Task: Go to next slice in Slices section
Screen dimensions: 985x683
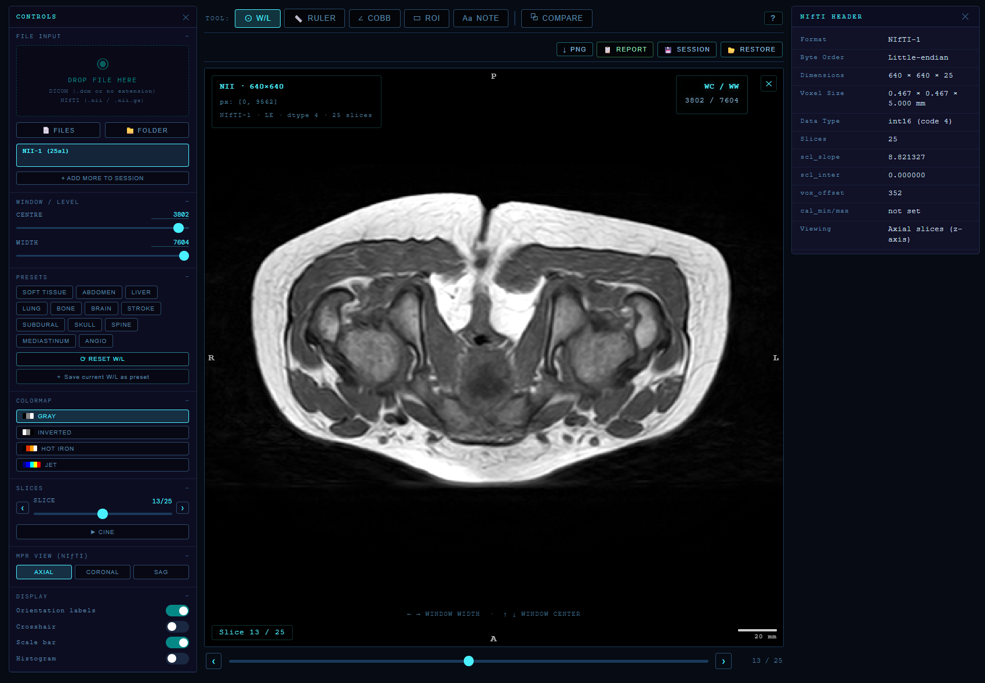Action: point(183,508)
